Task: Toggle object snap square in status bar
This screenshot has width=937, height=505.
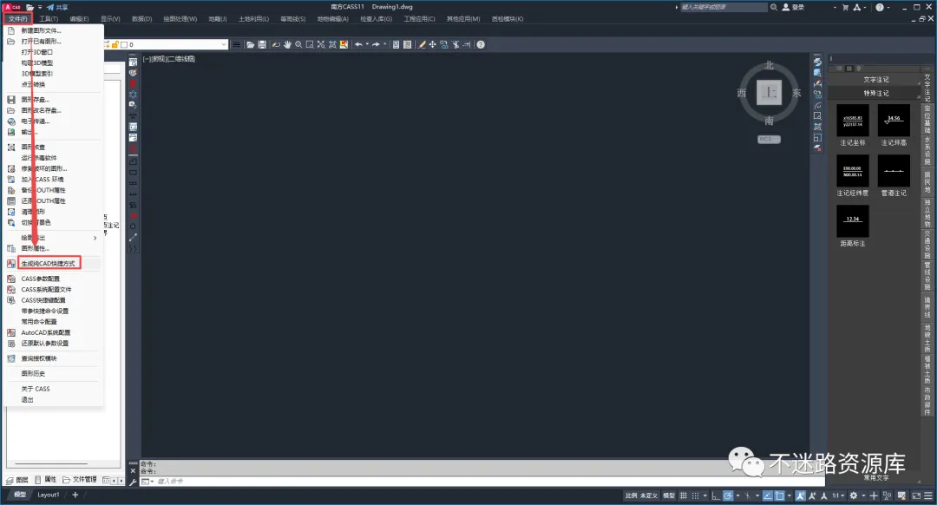Action: click(780, 495)
